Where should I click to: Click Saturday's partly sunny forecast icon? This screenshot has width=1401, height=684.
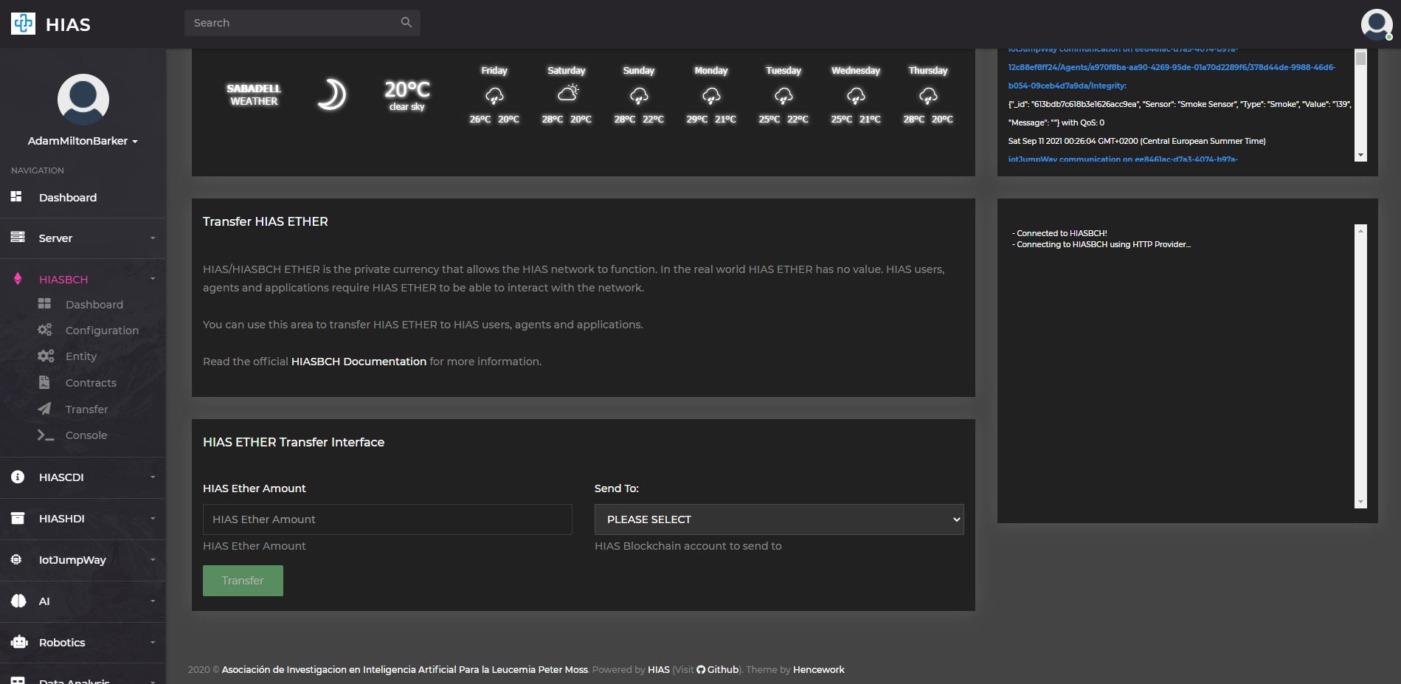pos(567,93)
